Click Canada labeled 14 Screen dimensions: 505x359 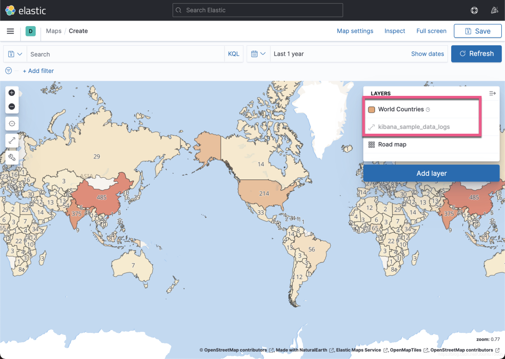(261, 164)
